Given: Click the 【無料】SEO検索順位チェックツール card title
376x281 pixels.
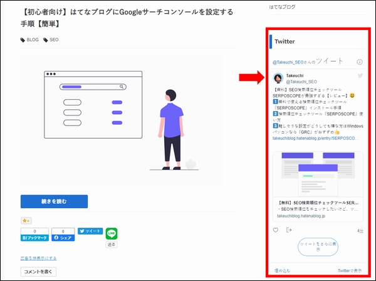Looking at the screenshot, I should tap(318, 203).
